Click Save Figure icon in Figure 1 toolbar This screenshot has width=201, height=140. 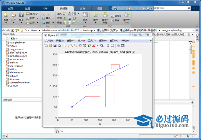click(55, 45)
